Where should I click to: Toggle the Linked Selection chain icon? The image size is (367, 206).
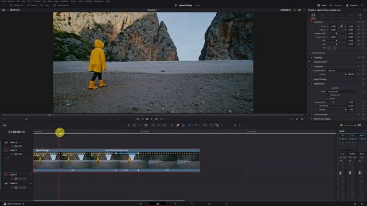178,125
